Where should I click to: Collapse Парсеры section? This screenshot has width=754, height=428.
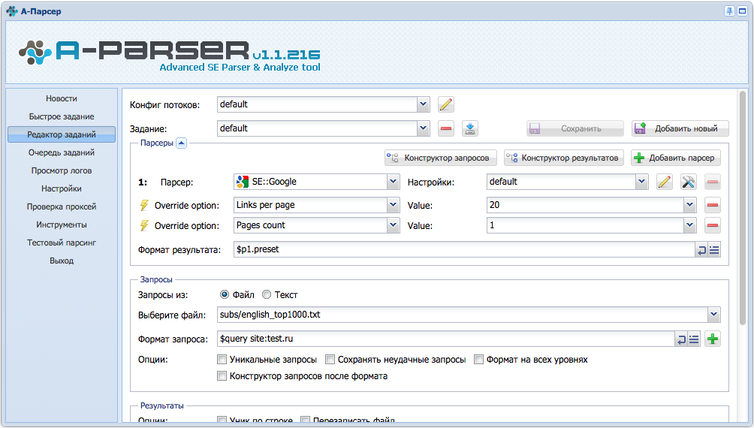pos(181,143)
